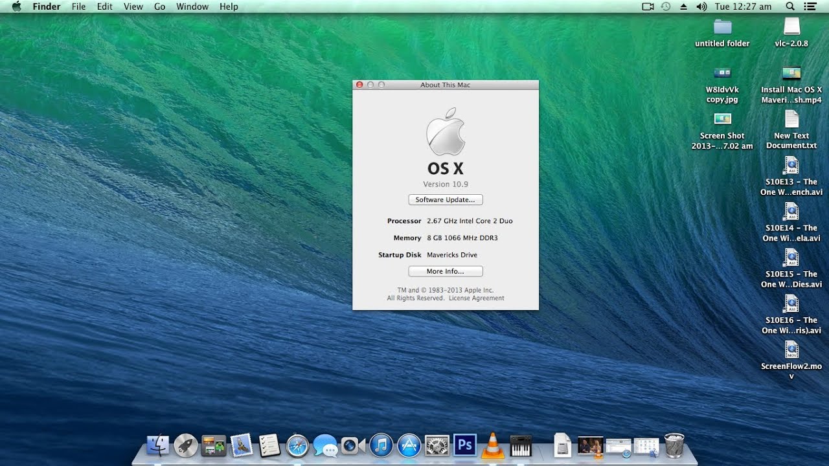Image resolution: width=829 pixels, height=466 pixels.
Task: Open Notification Center from the menu bar
Action: (810, 6)
